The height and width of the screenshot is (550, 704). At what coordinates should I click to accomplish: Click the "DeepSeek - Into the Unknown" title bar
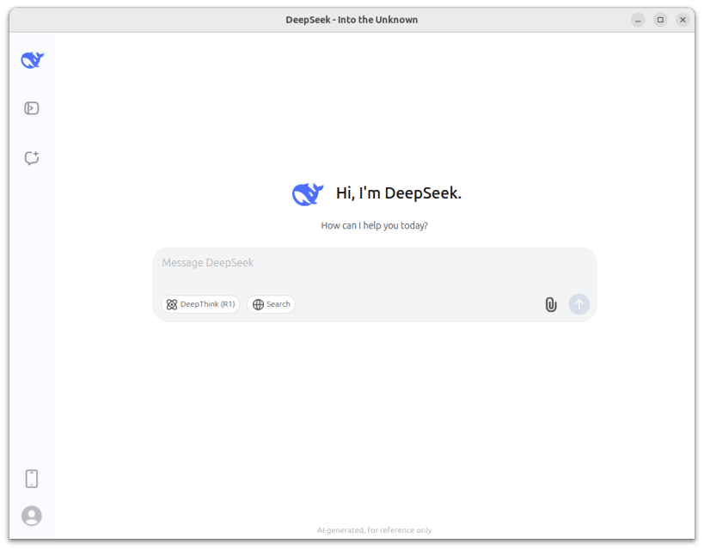coord(352,20)
